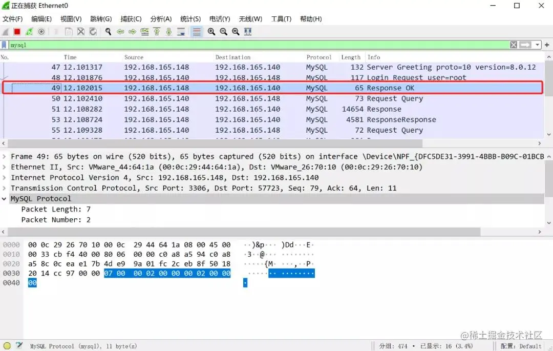This screenshot has height=351, width=553.
Task: Zoom in the main window text
Action: tap(211, 32)
